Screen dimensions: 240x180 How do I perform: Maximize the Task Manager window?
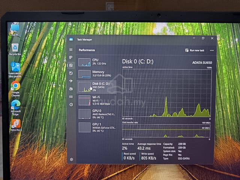pos(203,38)
